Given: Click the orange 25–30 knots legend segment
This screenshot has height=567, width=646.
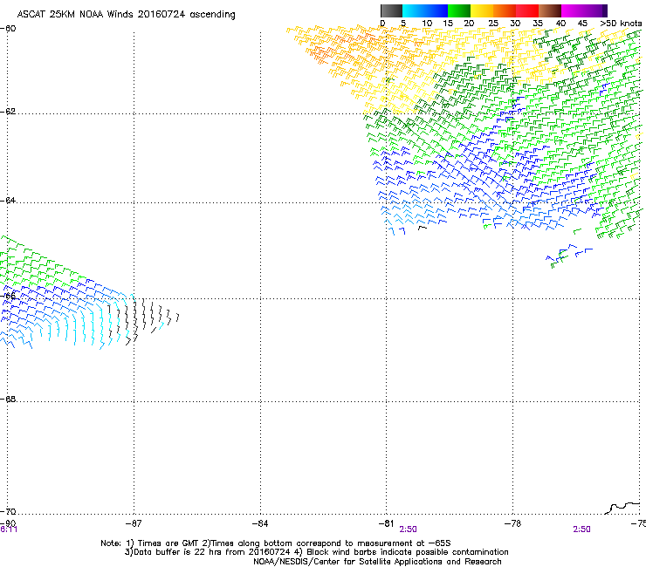Looking at the screenshot, I should 505,10.
